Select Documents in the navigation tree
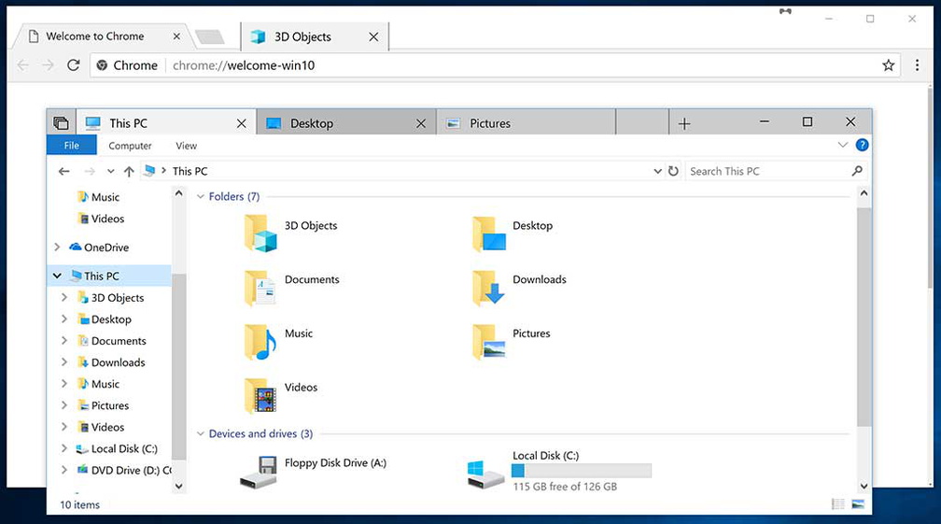 coord(118,340)
